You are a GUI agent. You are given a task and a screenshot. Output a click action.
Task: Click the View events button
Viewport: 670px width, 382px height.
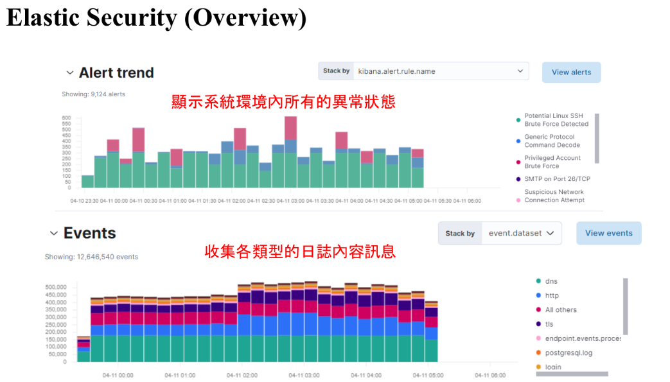(x=608, y=233)
